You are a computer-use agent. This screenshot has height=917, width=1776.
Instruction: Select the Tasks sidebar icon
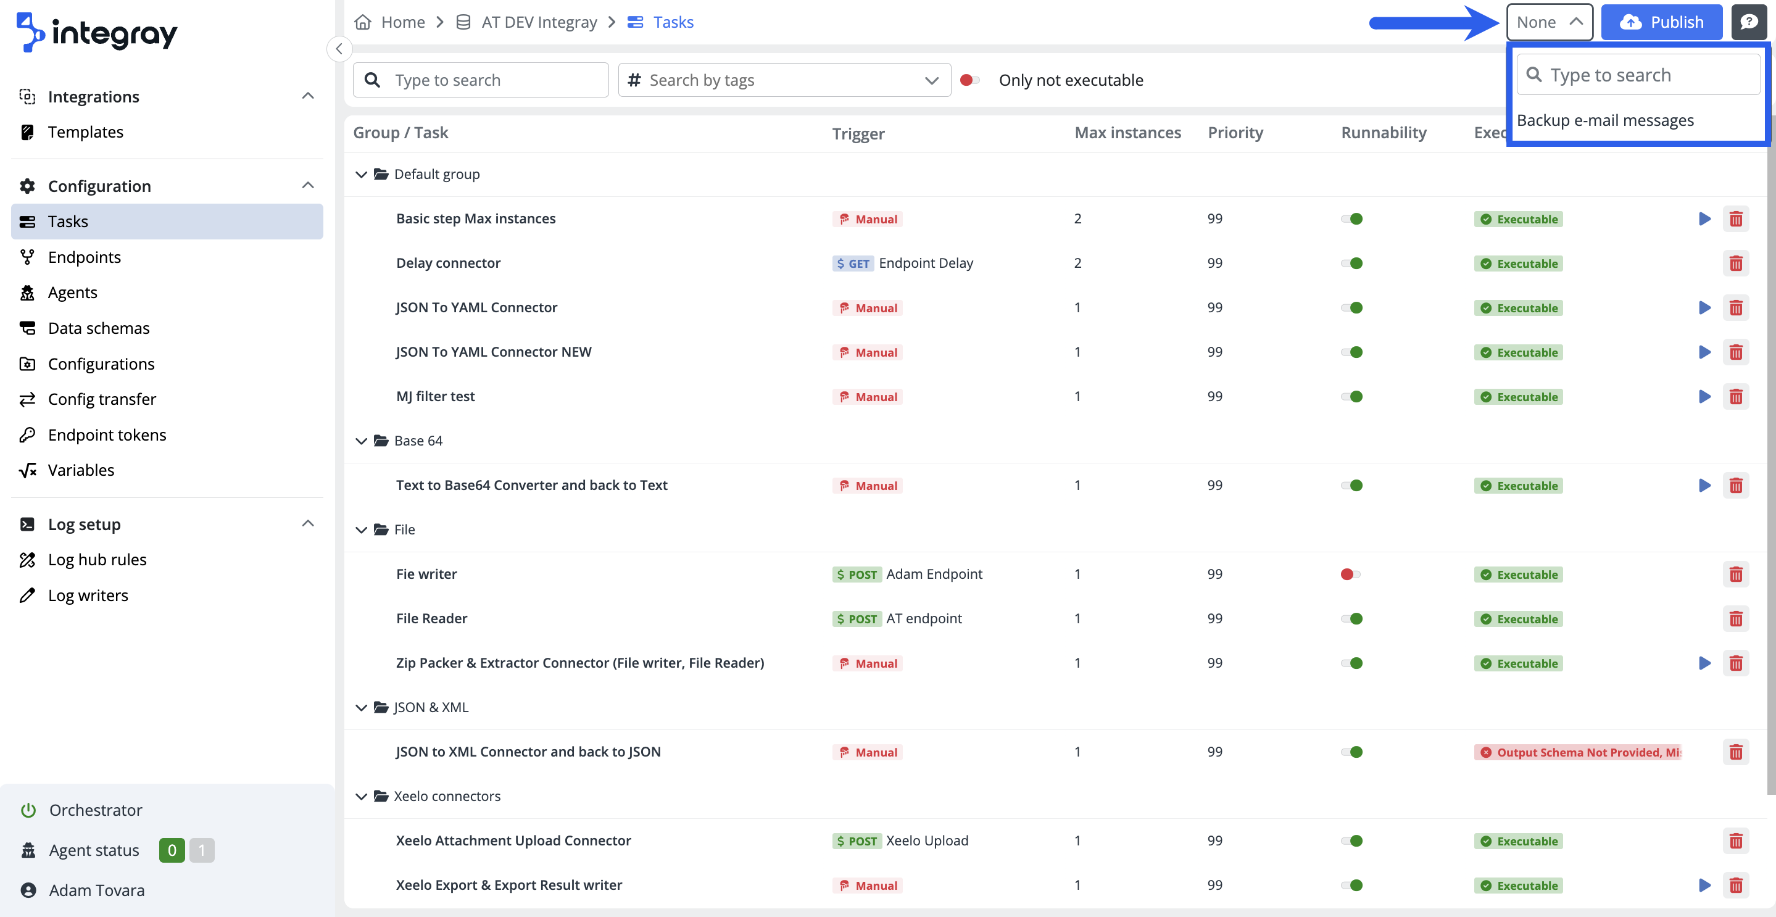click(x=28, y=222)
